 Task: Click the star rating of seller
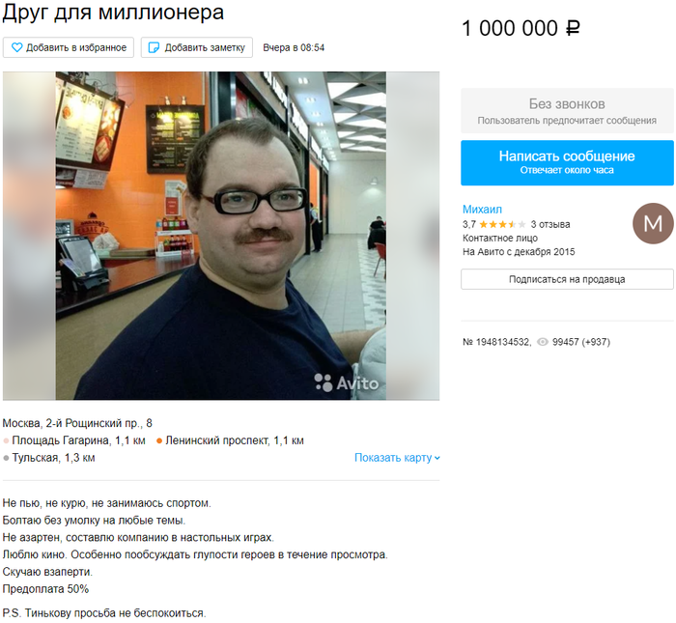point(502,224)
